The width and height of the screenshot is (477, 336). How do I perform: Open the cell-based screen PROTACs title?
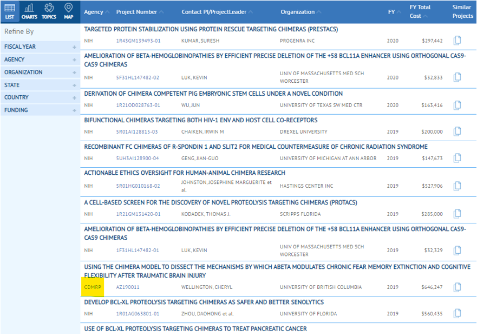pyautogui.click(x=220, y=202)
